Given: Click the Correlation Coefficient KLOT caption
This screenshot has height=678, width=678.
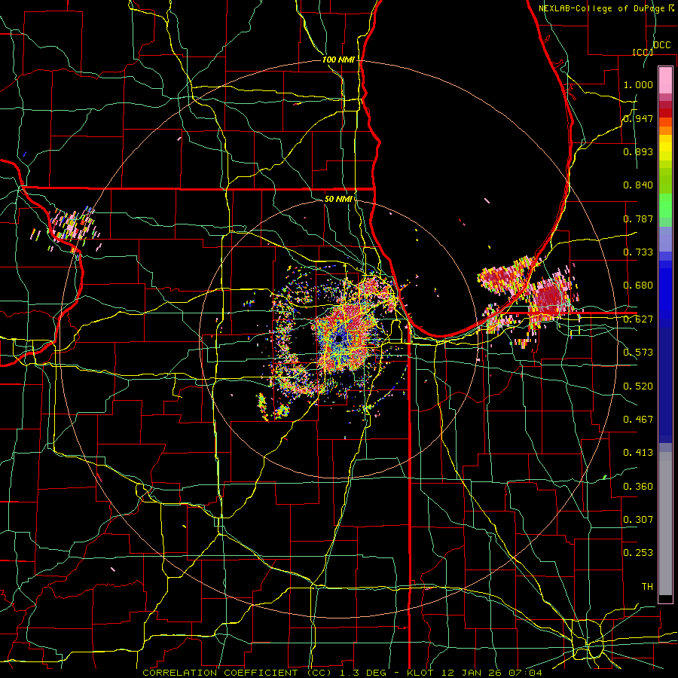Looking at the screenshot, I should 342,673.
